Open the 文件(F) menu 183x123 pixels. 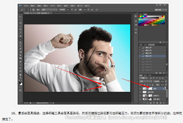26,6
